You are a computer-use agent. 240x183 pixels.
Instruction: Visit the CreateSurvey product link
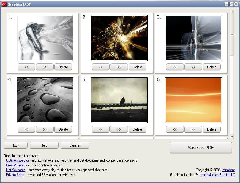(x=15, y=165)
